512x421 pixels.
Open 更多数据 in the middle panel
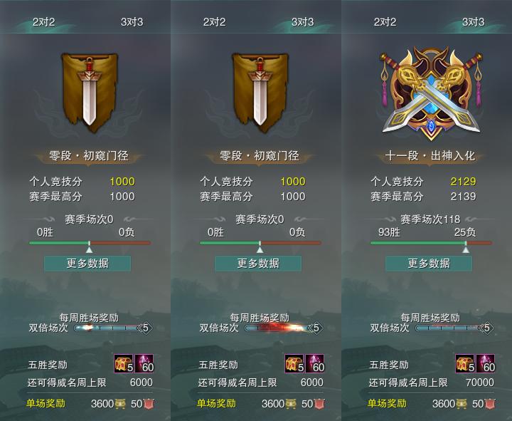click(258, 264)
